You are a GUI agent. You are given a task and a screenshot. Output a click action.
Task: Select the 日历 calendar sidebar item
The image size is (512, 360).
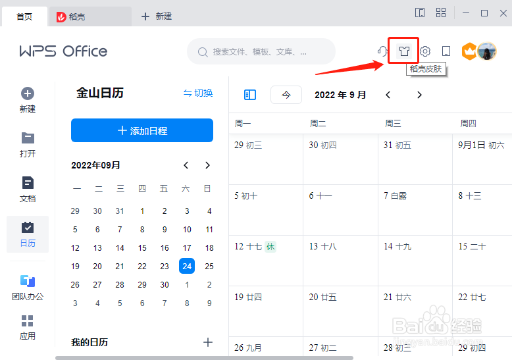pyautogui.click(x=28, y=234)
